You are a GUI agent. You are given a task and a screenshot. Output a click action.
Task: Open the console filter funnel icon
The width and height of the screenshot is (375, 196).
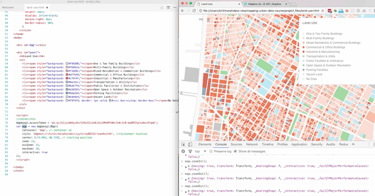pyautogui.click(x=190, y=151)
